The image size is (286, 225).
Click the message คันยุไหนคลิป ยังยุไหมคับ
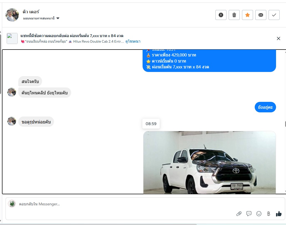45,93
